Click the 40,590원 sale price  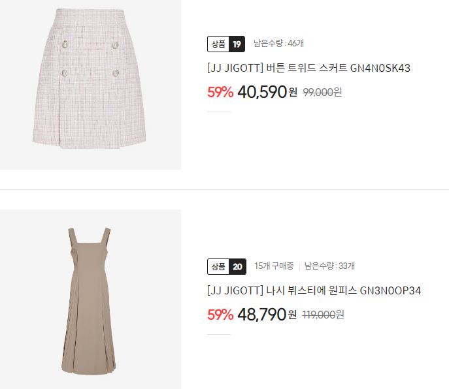pos(267,92)
